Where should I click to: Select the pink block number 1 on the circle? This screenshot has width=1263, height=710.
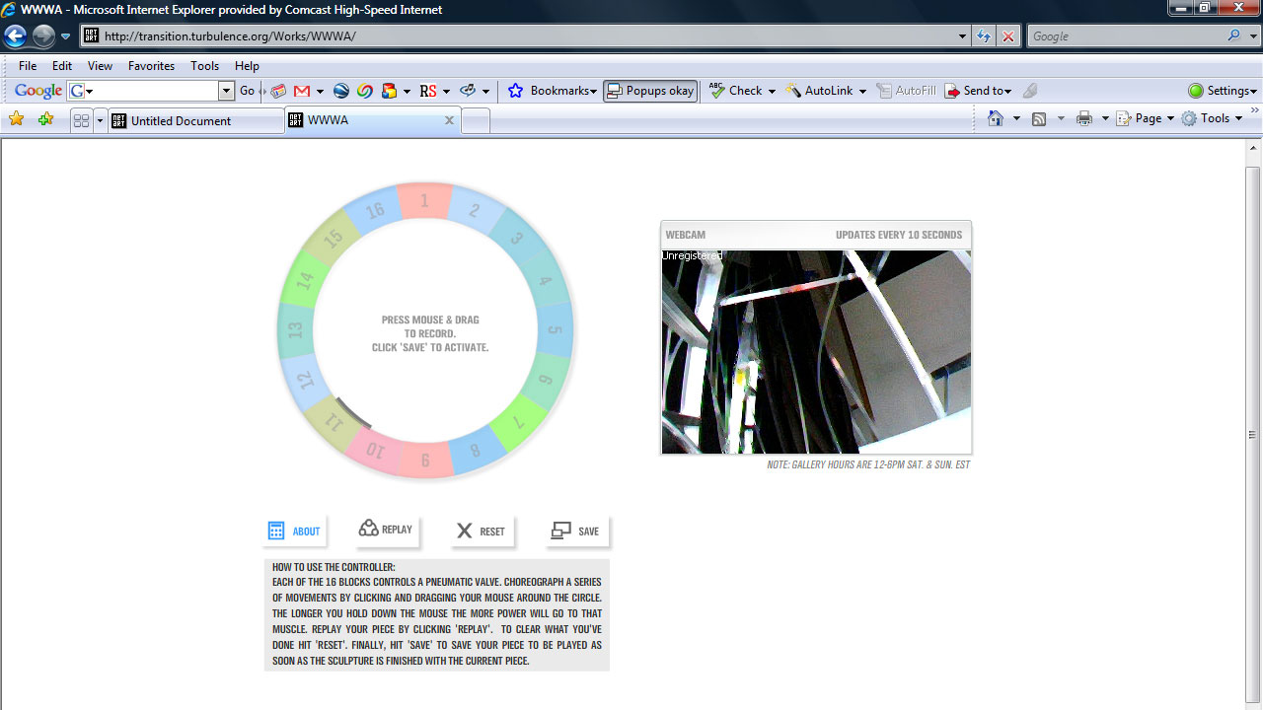[x=424, y=201]
